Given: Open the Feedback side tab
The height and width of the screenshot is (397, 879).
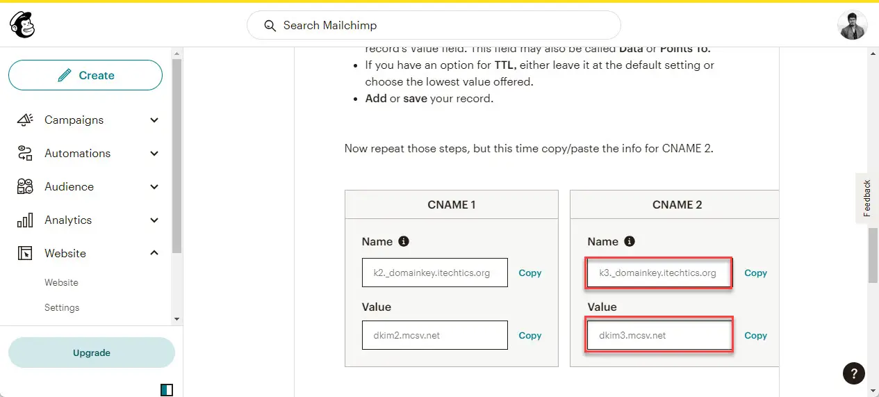Looking at the screenshot, I should pos(866,198).
